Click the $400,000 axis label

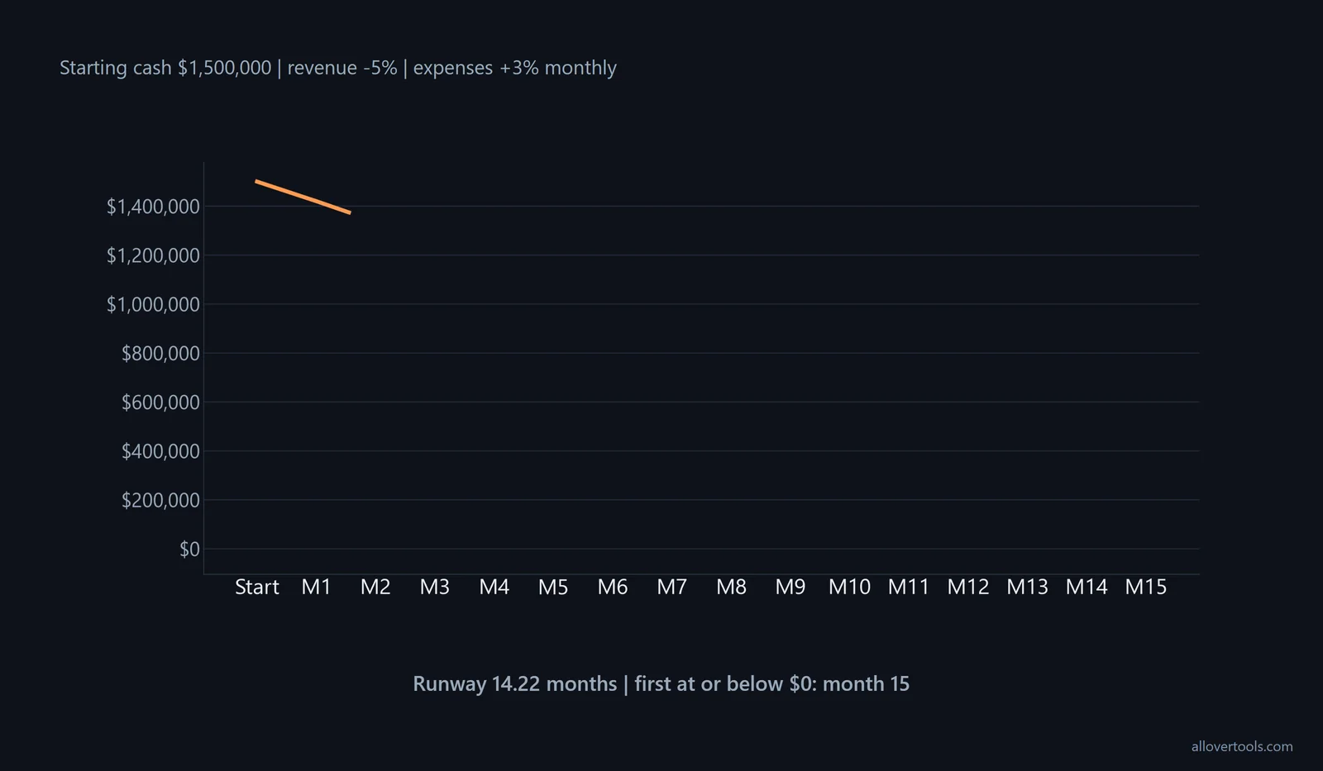(x=160, y=451)
